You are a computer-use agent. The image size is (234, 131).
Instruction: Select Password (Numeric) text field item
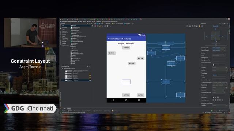click(x=78, y=54)
